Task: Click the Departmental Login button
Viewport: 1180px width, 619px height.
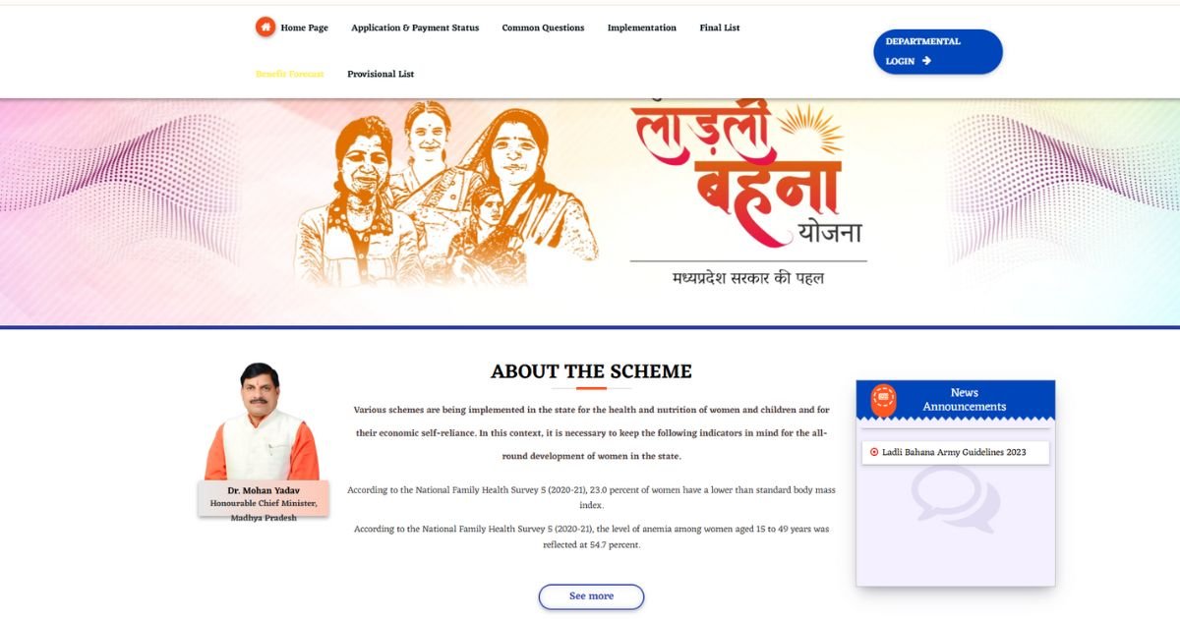Action: [x=938, y=51]
